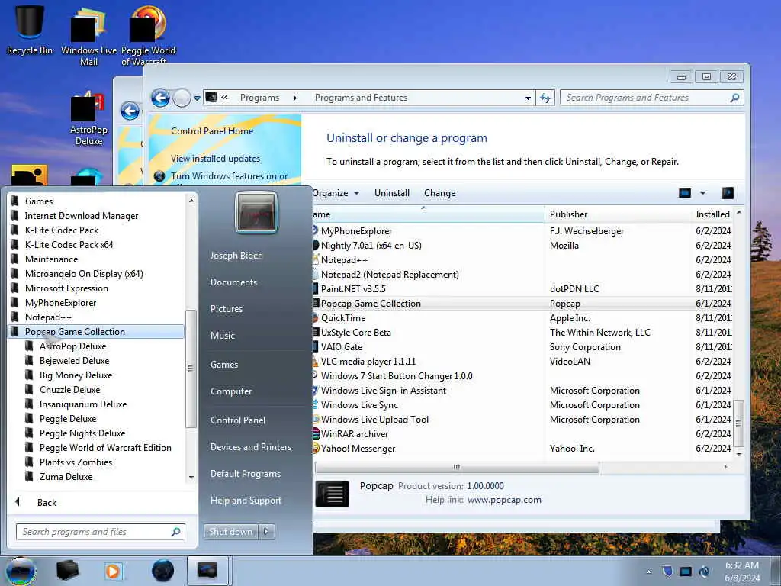
Task: Click the WinRAR archiver program icon
Action: click(316, 433)
